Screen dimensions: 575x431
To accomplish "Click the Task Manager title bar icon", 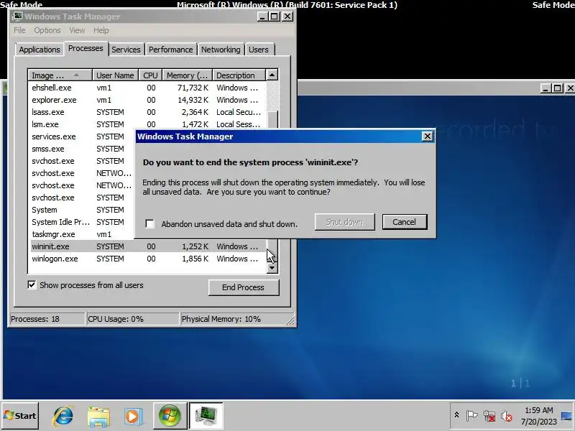I will 17,16.
